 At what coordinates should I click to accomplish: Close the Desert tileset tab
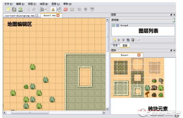click(139, 55)
